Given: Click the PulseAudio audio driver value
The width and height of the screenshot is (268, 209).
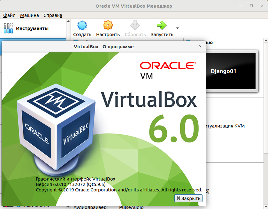Looking at the screenshot, I should click(x=131, y=207).
